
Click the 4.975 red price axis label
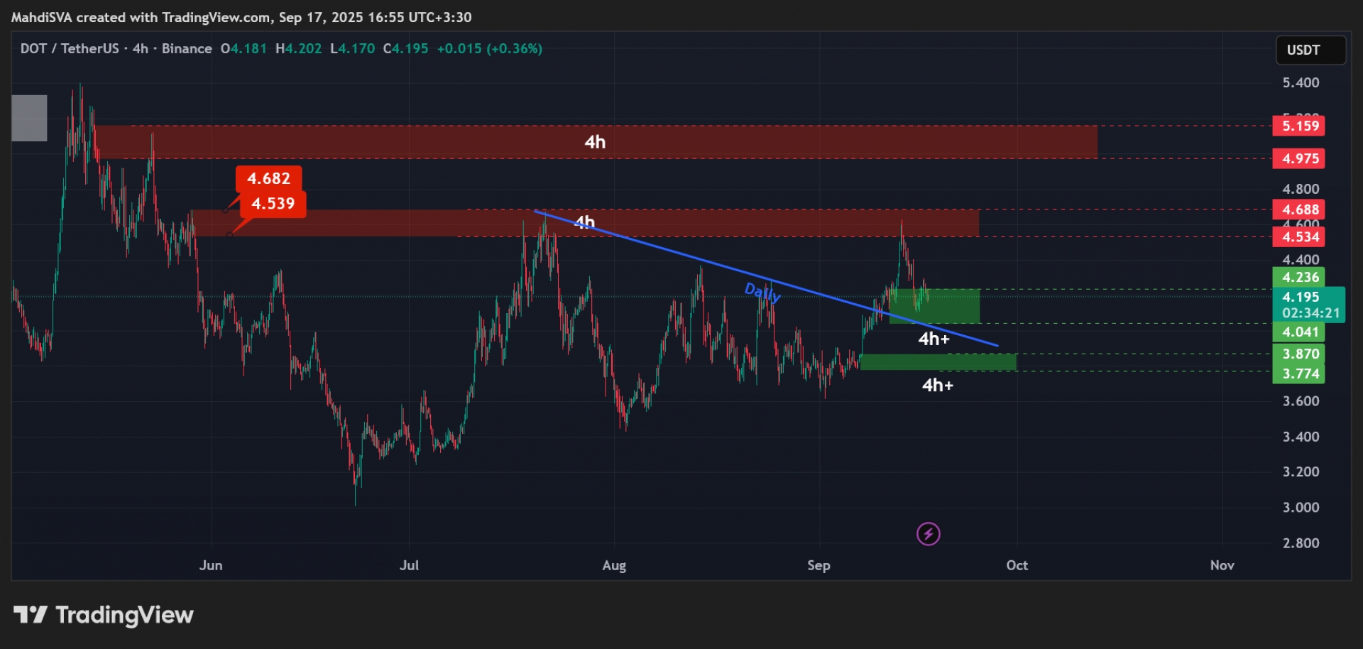pos(1299,158)
